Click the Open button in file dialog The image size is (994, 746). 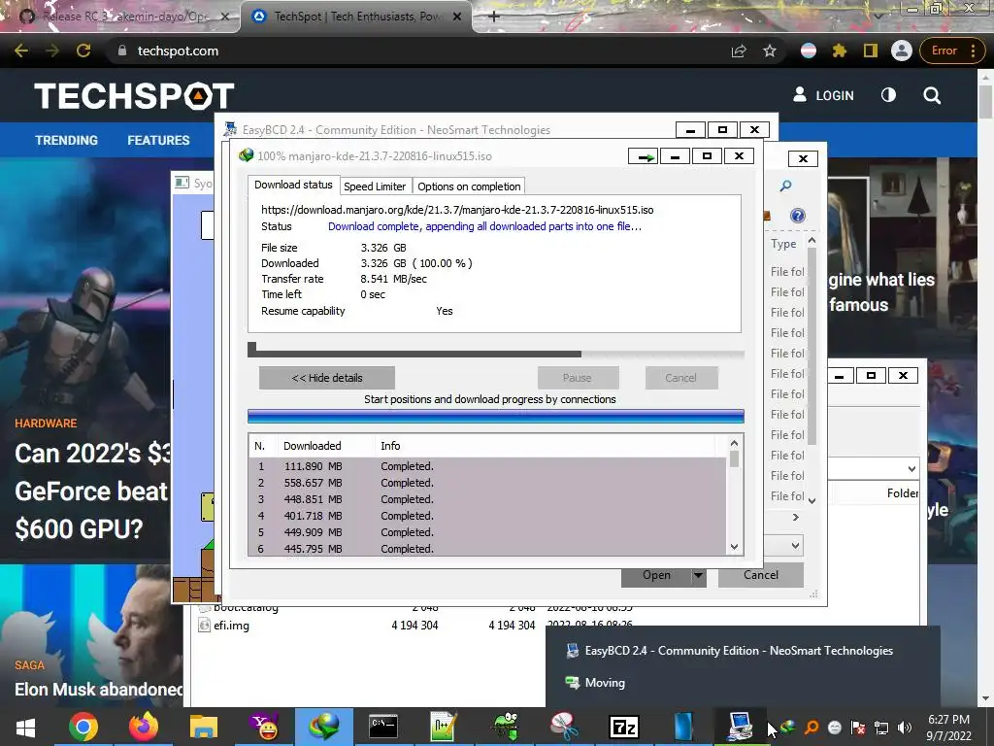(x=656, y=575)
